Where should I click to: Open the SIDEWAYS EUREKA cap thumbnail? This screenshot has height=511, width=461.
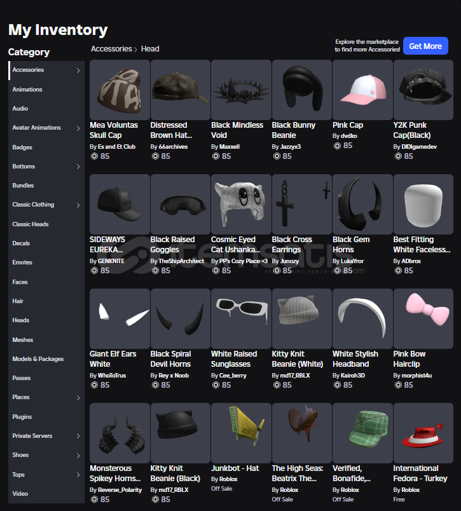tap(120, 204)
